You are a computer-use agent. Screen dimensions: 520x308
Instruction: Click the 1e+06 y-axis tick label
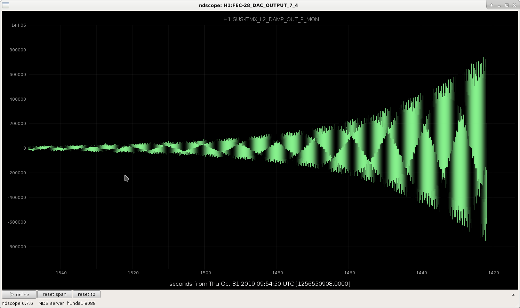[x=19, y=25]
